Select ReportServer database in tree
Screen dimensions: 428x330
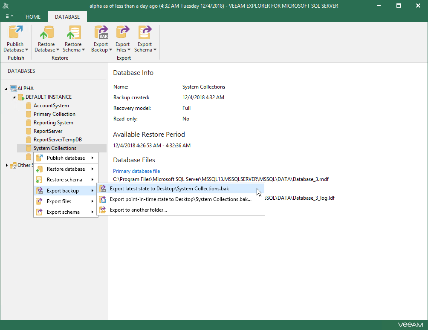(48, 131)
